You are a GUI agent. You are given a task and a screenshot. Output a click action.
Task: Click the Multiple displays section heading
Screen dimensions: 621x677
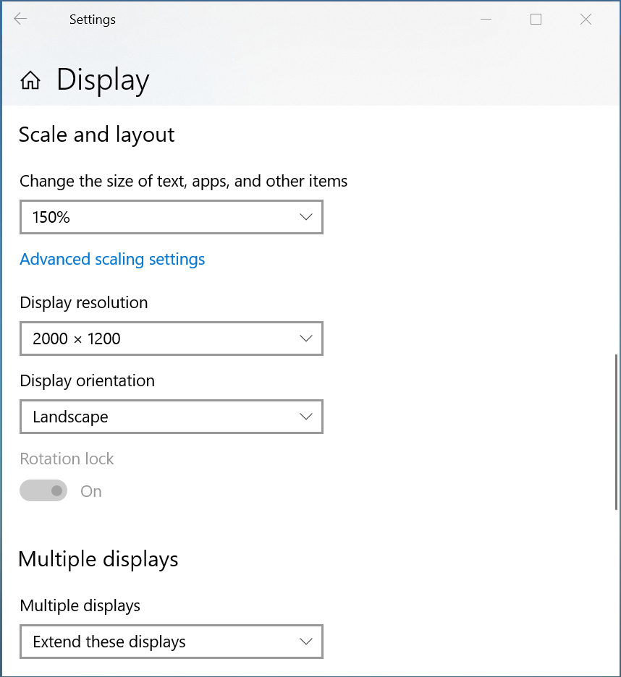pyautogui.click(x=98, y=560)
